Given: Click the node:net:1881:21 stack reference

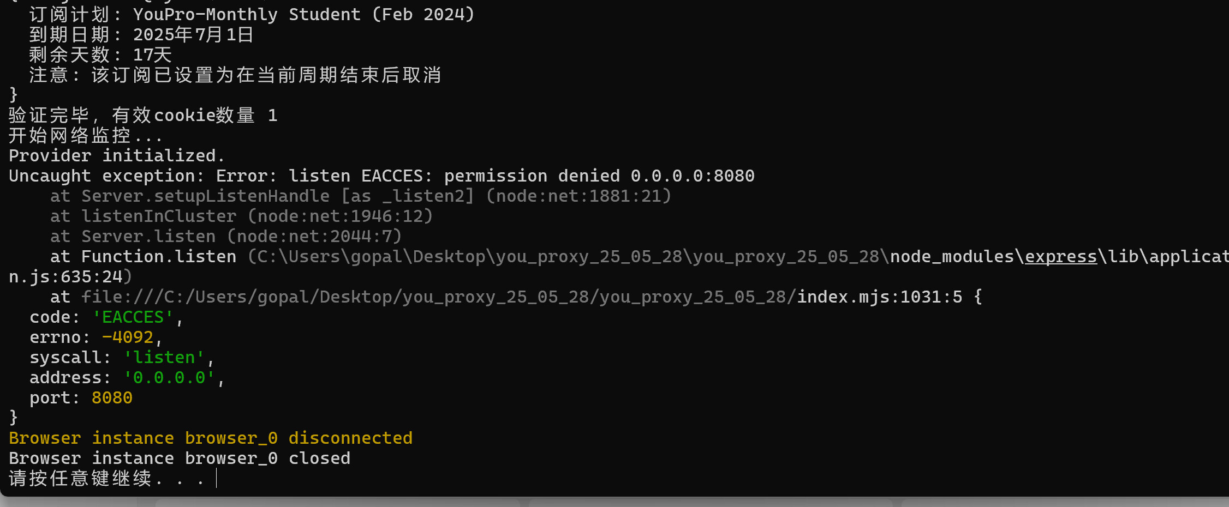Looking at the screenshot, I should click(578, 196).
